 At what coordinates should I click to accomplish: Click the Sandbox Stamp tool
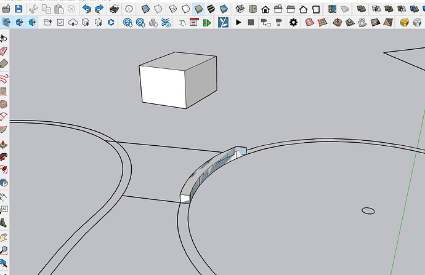tap(350, 22)
